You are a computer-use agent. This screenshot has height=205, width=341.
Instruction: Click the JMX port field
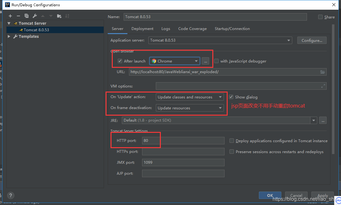(183, 162)
